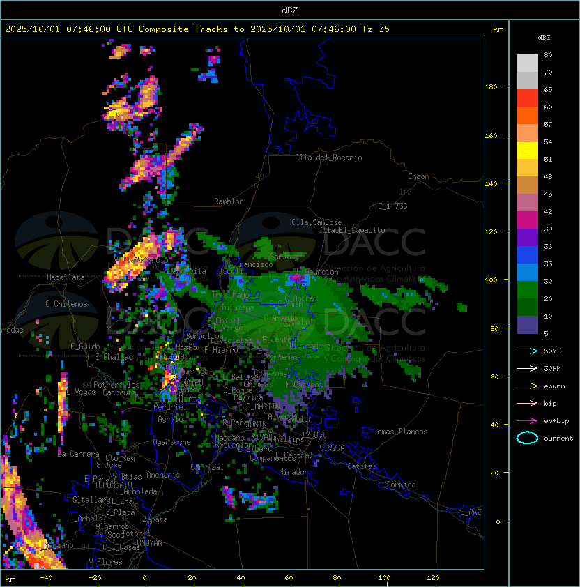Click the storm cell beside L_Vegas label
The image size is (580, 587).
point(63,402)
